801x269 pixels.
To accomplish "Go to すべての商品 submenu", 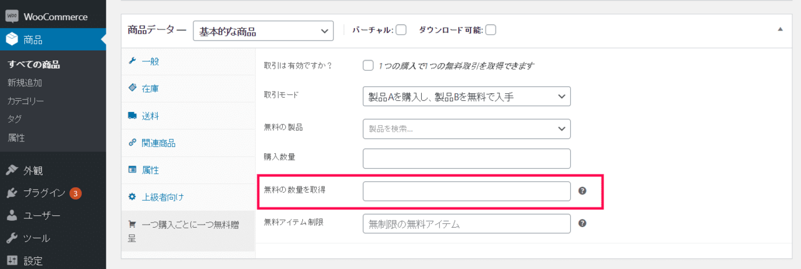I will [x=34, y=64].
